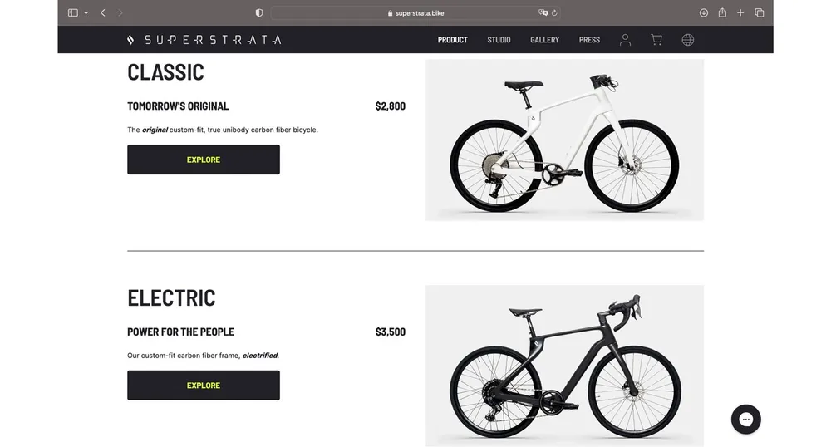The image size is (831, 447).
Task: Click the translate icon in address bar
Action: pyautogui.click(x=543, y=12)
